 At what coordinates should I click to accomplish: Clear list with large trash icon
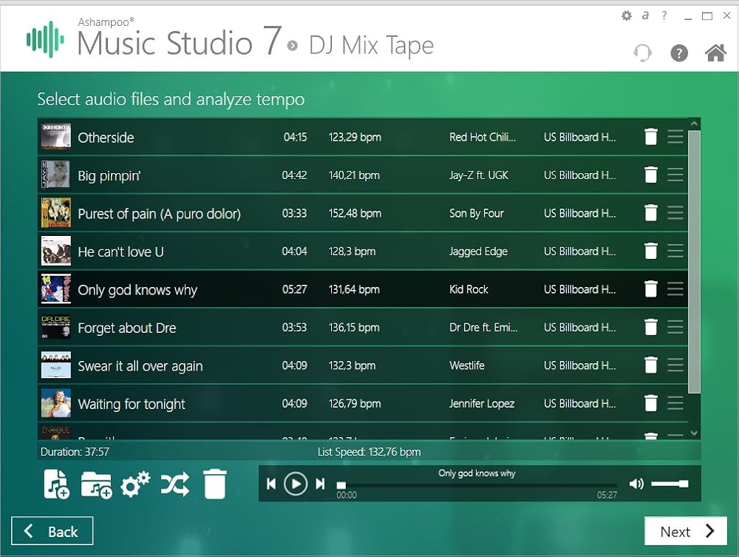pos(215,484)
